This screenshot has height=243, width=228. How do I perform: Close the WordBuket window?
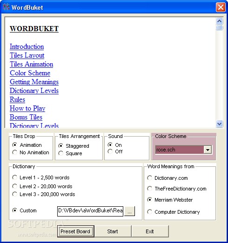click(x=221, y=7)
